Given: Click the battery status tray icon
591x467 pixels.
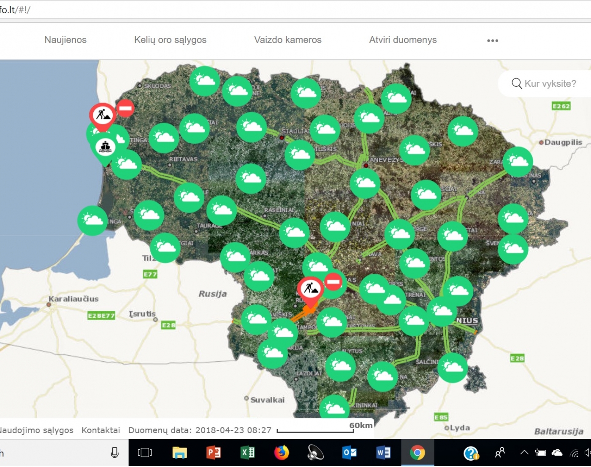Looking at the screenshot, I should (540, 453).
